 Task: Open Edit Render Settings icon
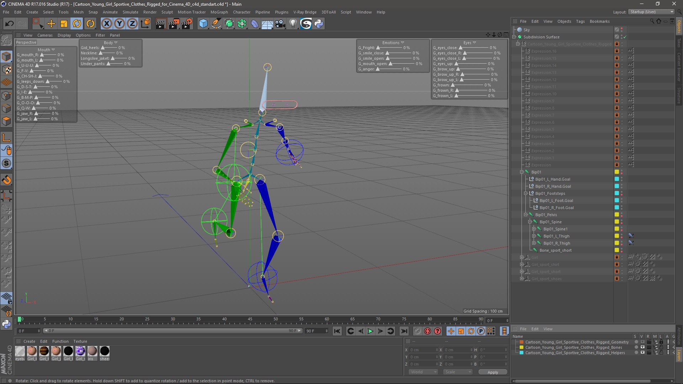click(x=187, y=24)
